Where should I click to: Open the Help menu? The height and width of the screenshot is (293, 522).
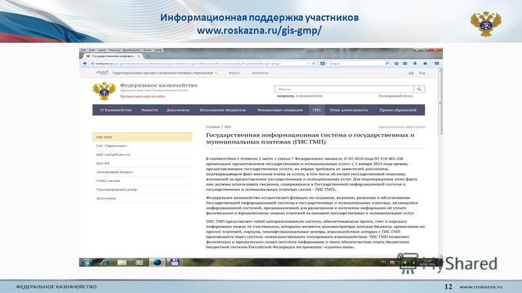pyautogui.click(x=159, y=50)
